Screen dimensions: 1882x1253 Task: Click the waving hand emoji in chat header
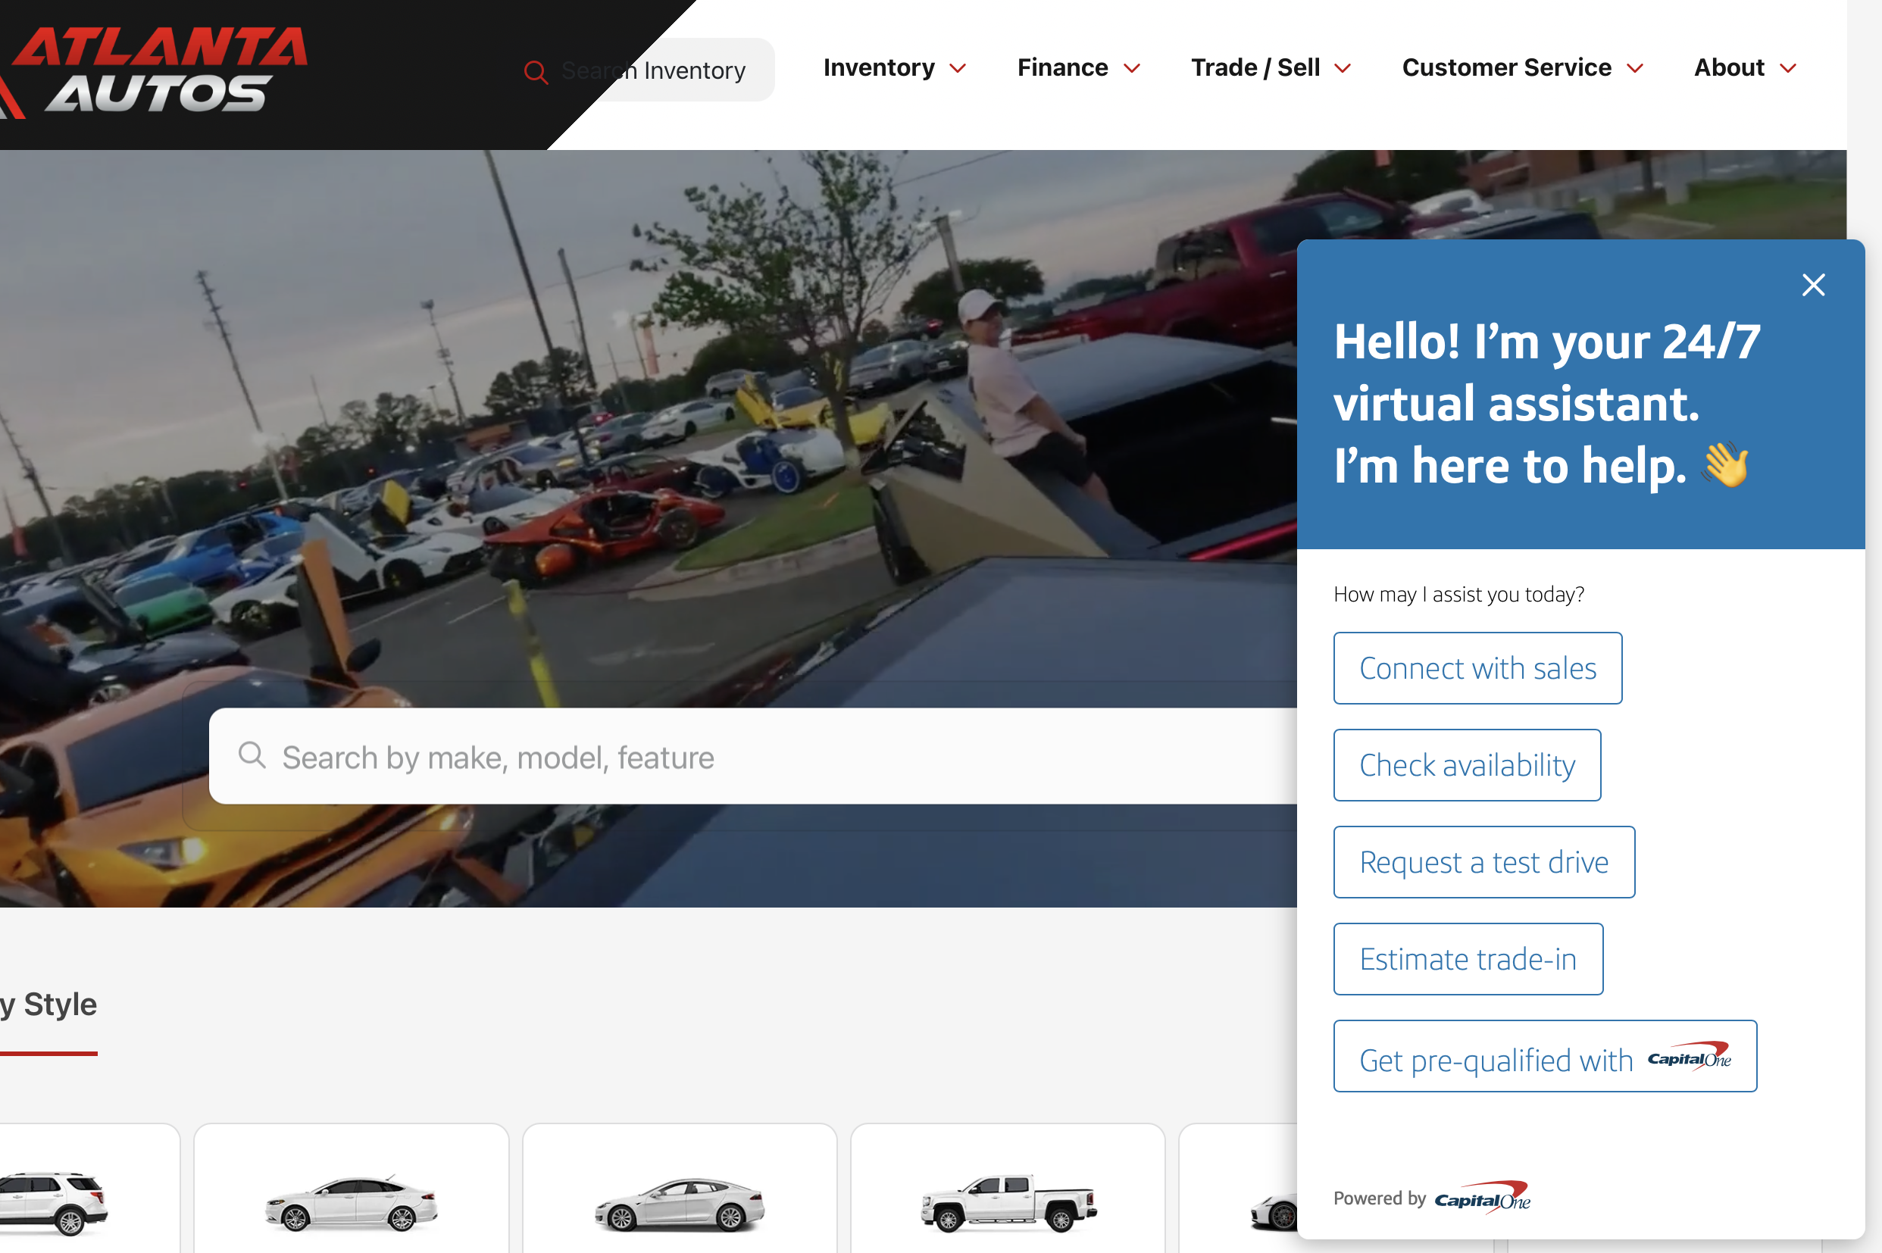pyautogui.click(x=1725, y=465)
